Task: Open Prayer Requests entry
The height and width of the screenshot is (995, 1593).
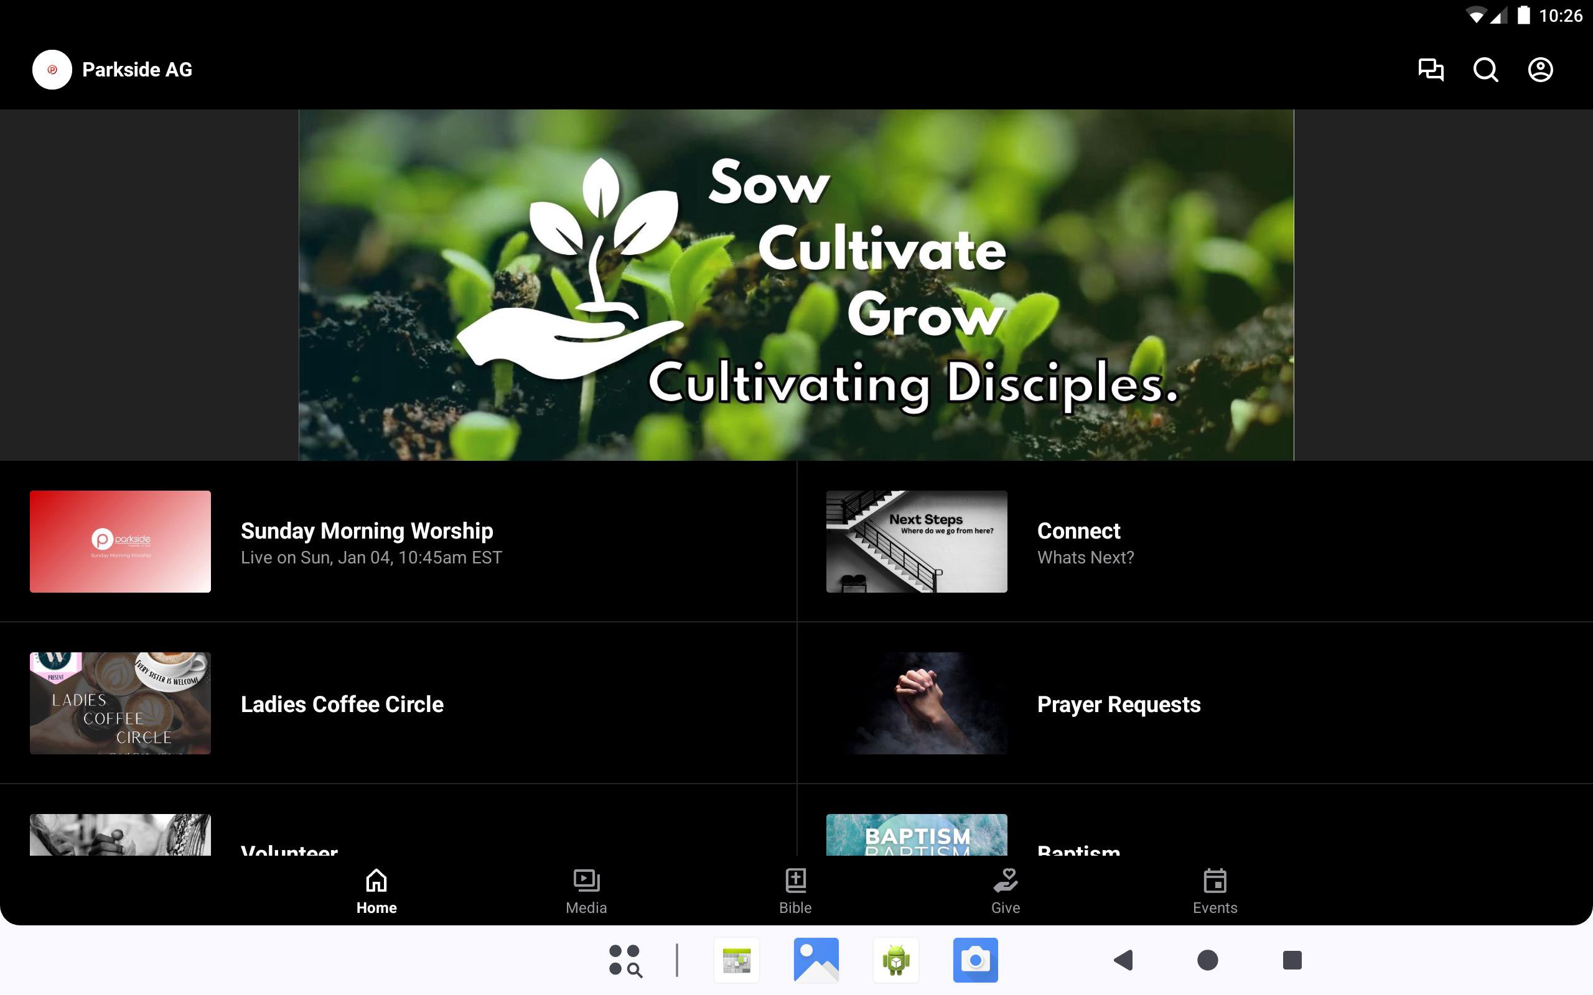Action: click(1118, 704)
